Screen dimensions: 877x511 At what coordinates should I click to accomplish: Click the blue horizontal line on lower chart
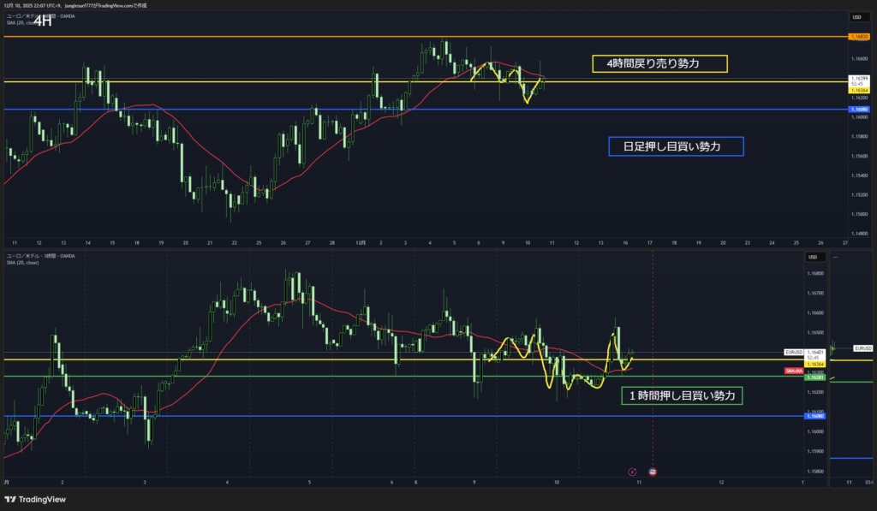point(343,416)
